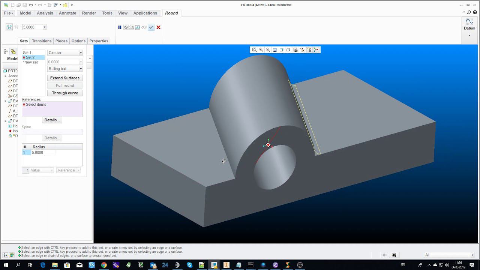Screen dimensions: 480x270
Task: Click the Refit zoom icon in the graphics toolbar
Action: coord(254,50)
